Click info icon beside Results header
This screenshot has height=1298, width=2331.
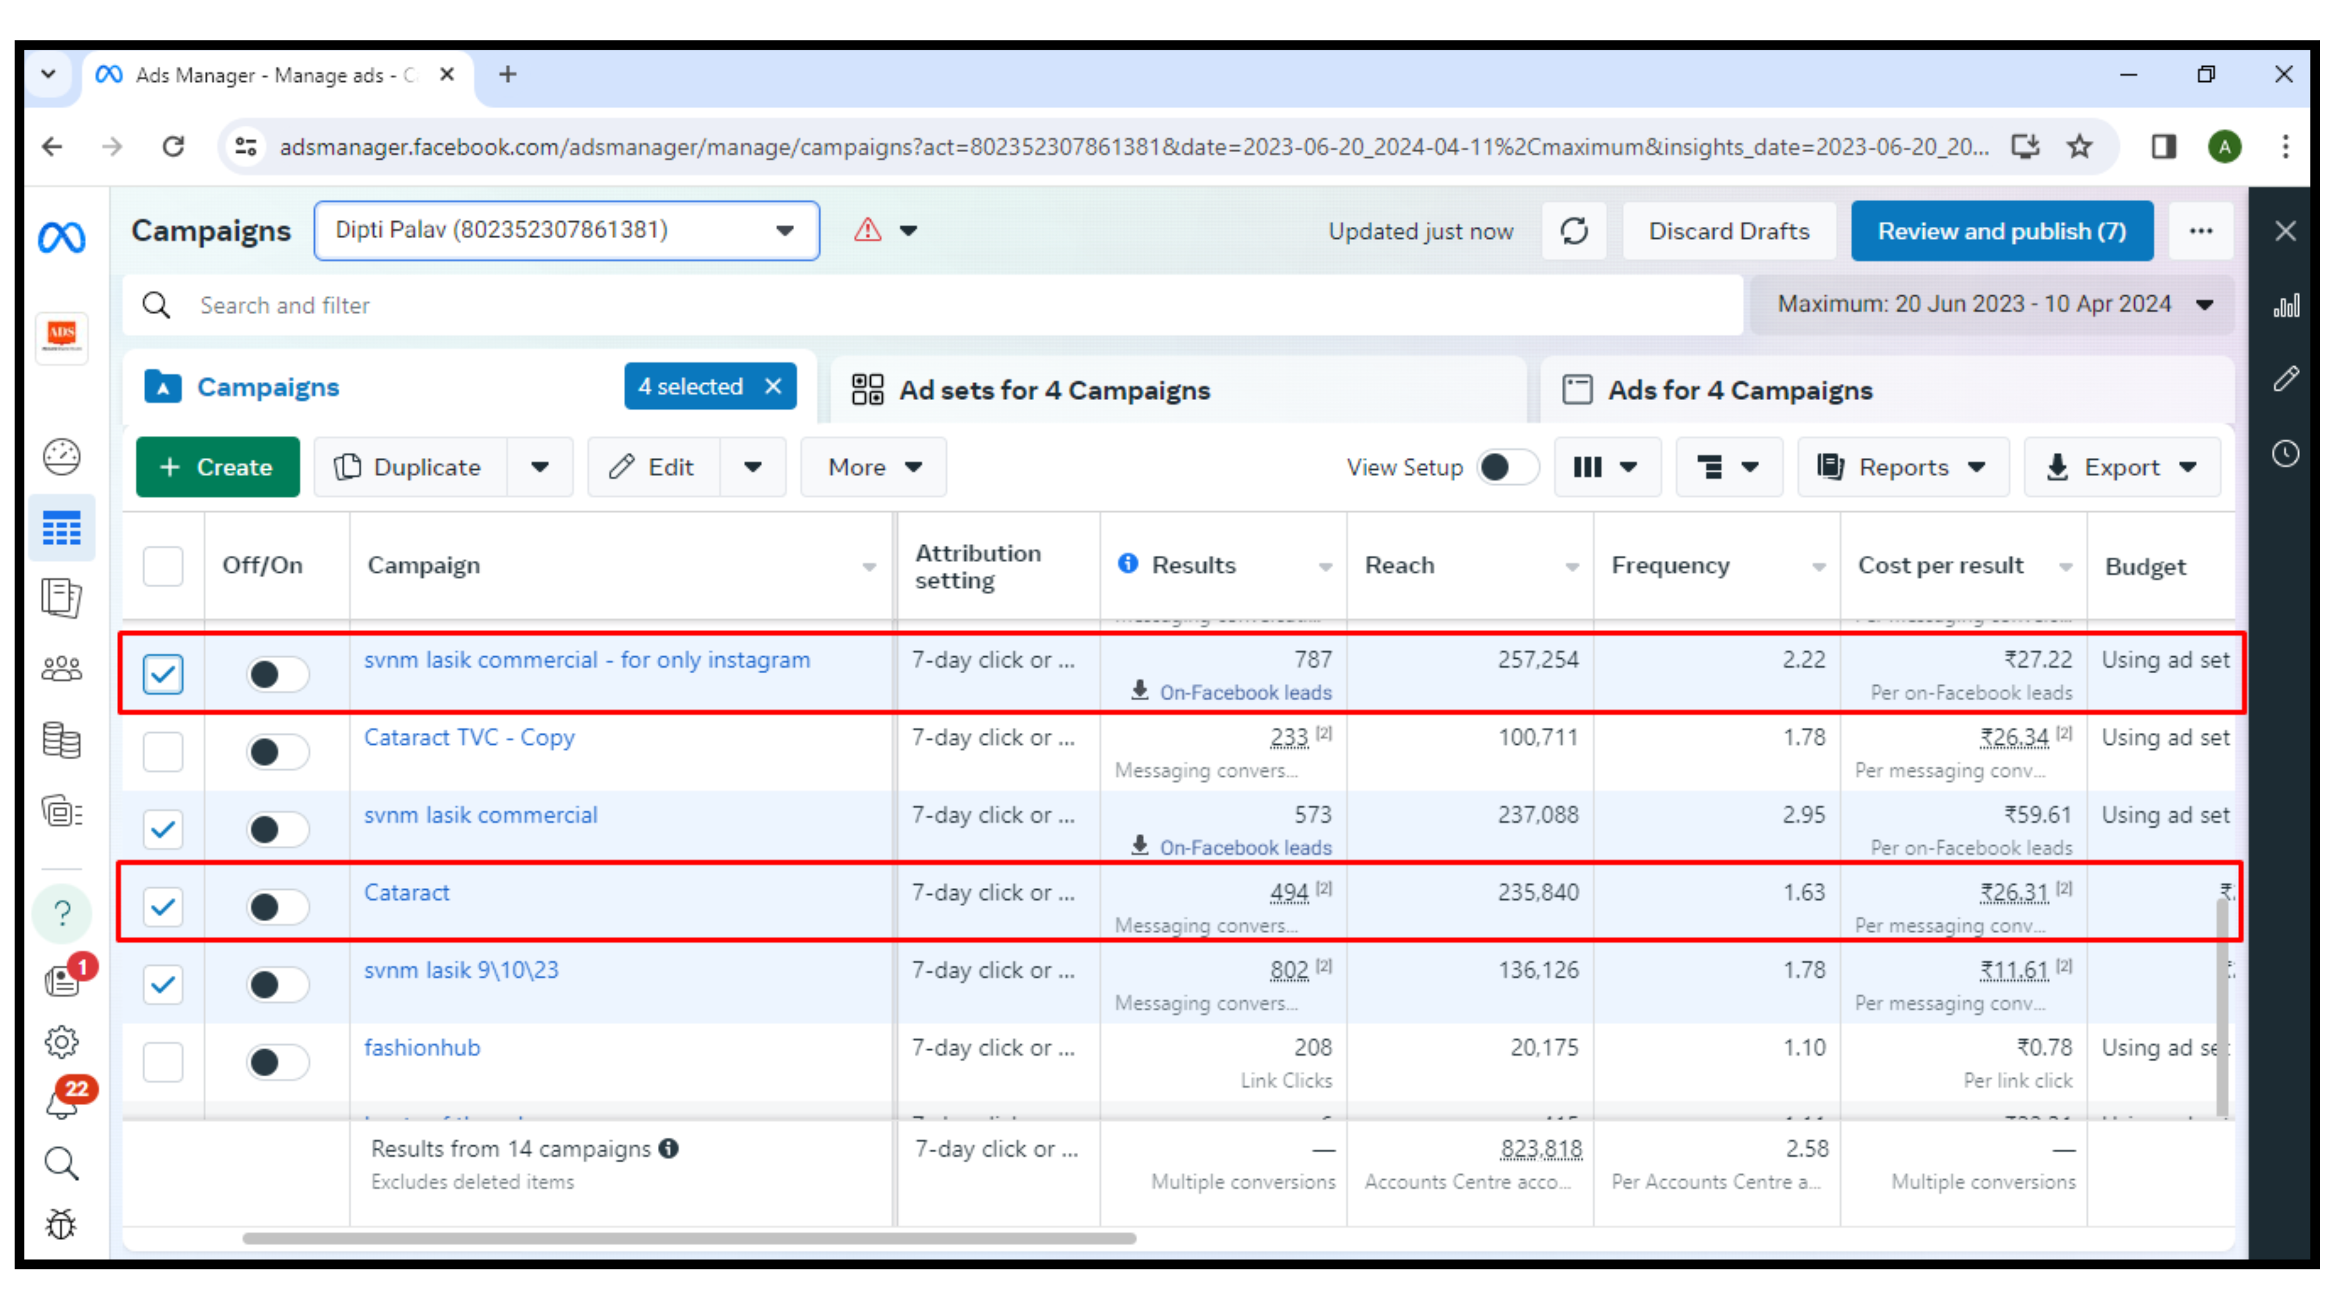coord(1128,563)
